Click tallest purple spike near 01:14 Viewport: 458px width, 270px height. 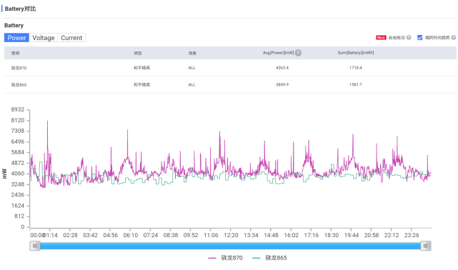coord(47,121)
